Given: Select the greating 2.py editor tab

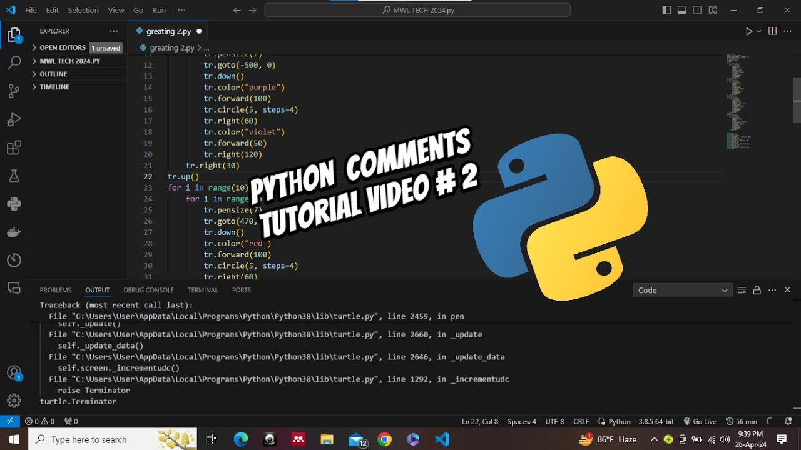Looking at the screenshot, I should point(168,31).
